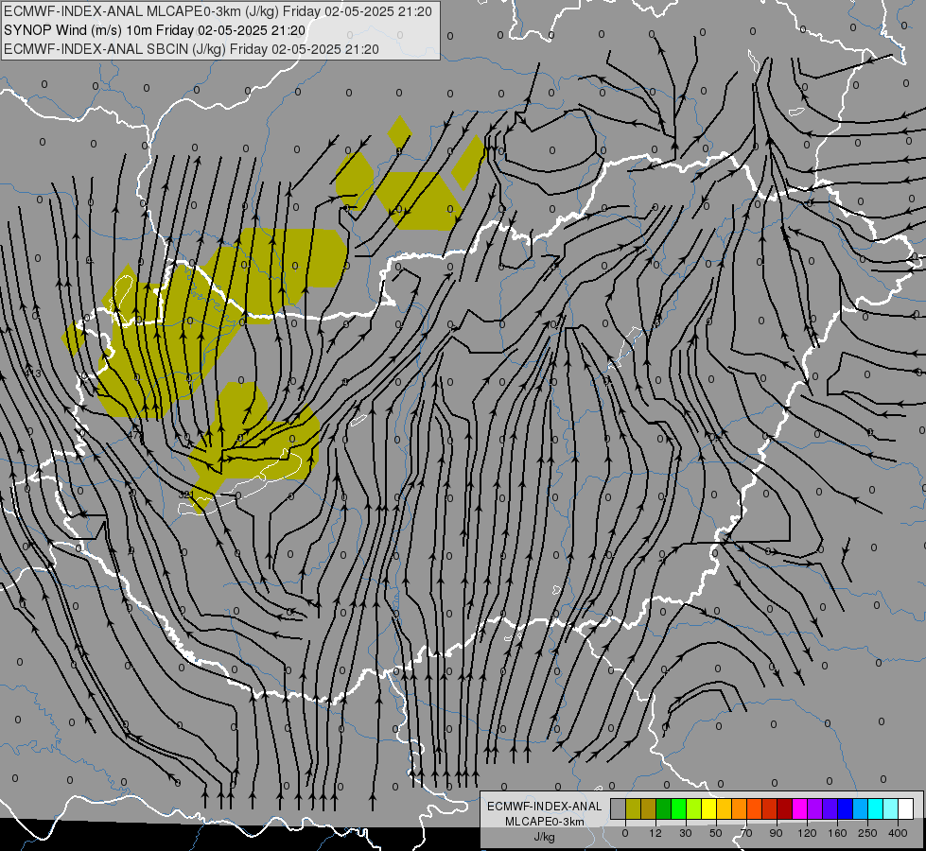Click the brownish-gold legend swatch before 12

coord(649,808)
